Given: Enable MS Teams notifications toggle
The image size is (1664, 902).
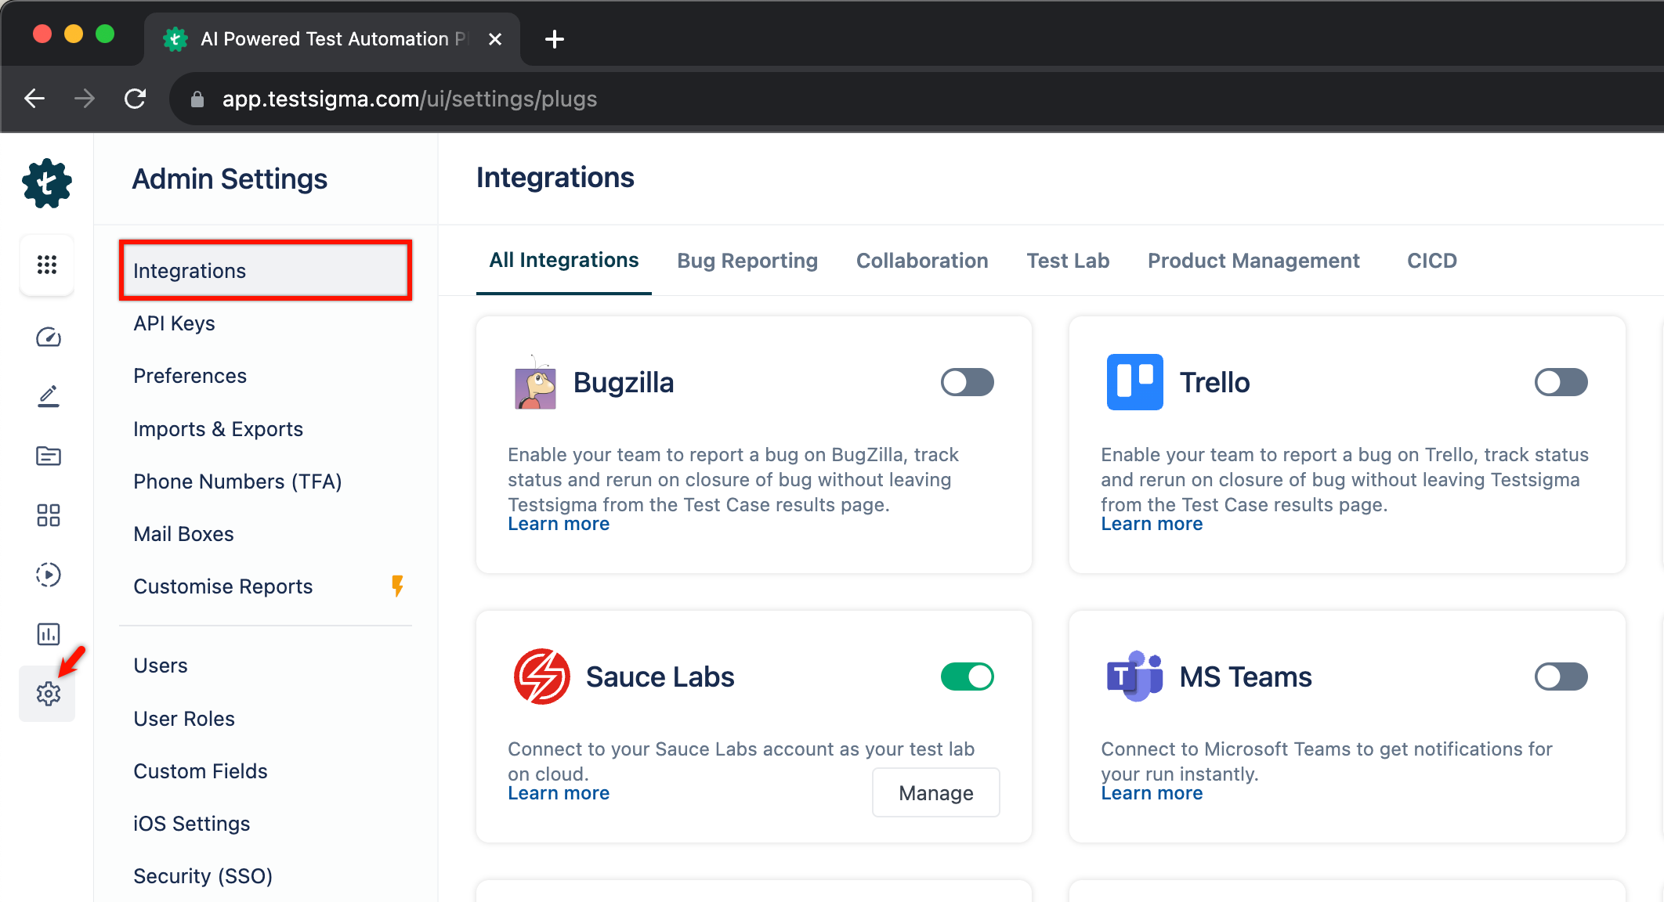Looking at the screenshot, I should coord(1561,676).
